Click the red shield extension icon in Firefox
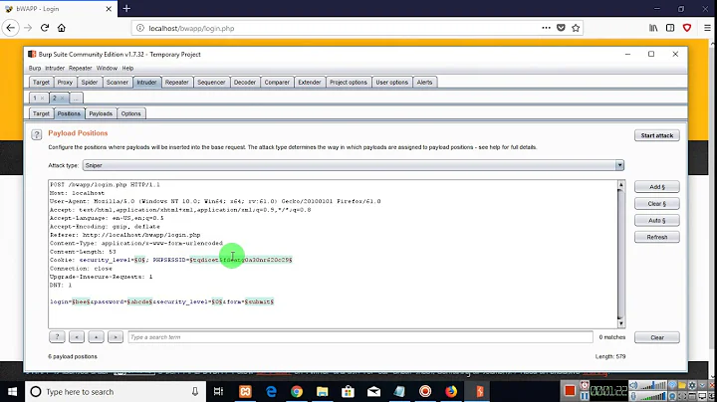The width and height of the screenshot is (717, 402). (x=687, y=28)
